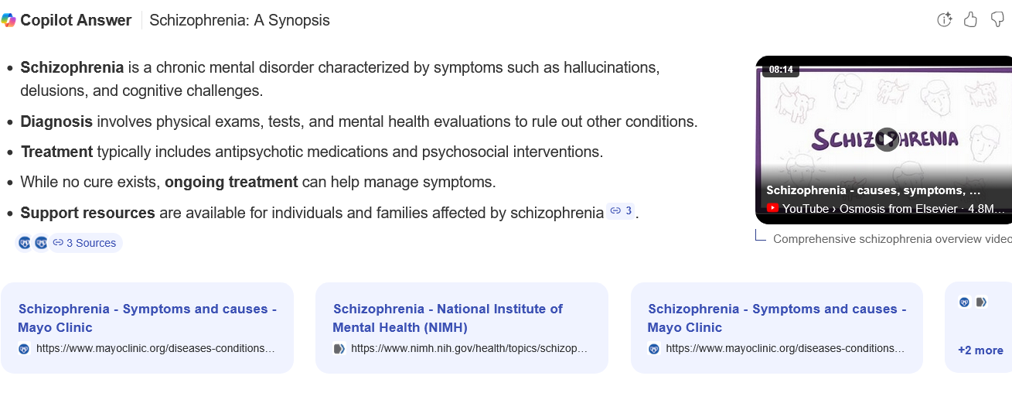Screen dimensions: 1012x393
Task: Click the inline citation 3 link badge
Action: click(620, 210)
